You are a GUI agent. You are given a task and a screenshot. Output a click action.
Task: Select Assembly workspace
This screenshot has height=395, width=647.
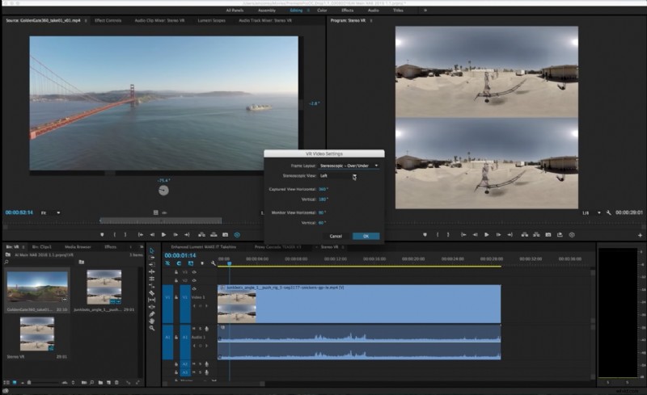pyautogui.click(x=267, y=11)
